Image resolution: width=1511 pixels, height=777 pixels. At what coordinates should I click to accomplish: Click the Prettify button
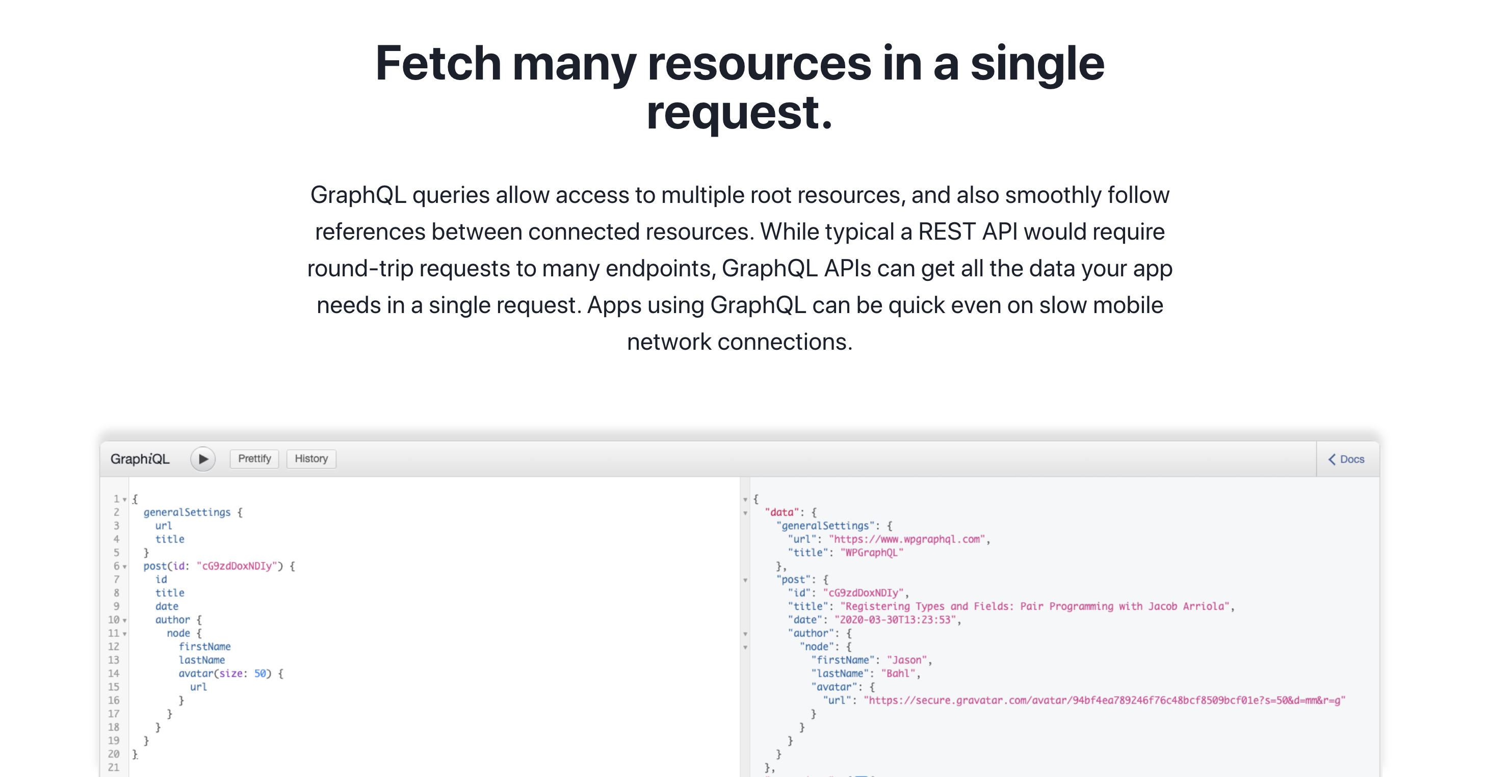click(x=254, y=458)
